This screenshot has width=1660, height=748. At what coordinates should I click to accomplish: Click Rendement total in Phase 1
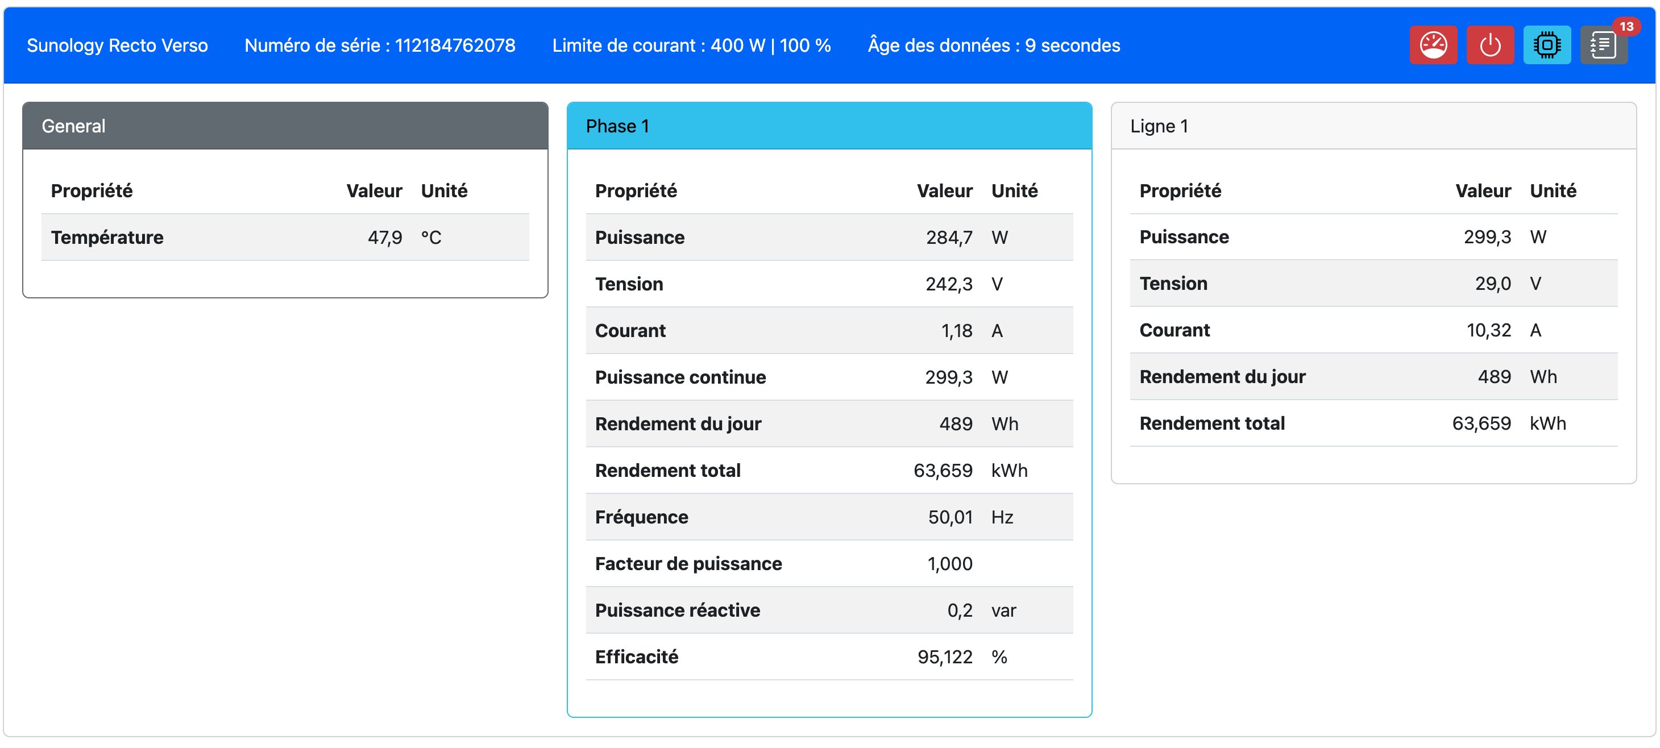(x=667, y=470)
